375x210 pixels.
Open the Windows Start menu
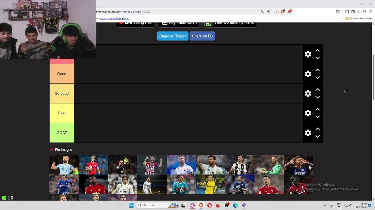tap(131, 205)
